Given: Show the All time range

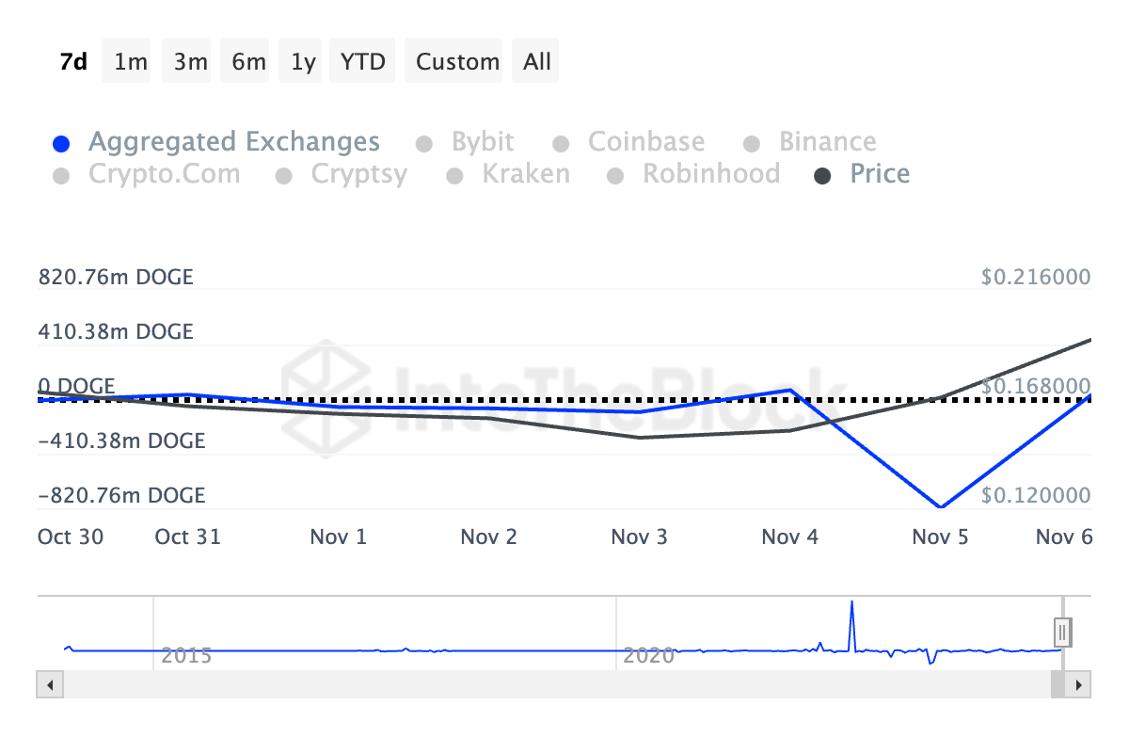Looking at the screenshot, I should point(537,62).
